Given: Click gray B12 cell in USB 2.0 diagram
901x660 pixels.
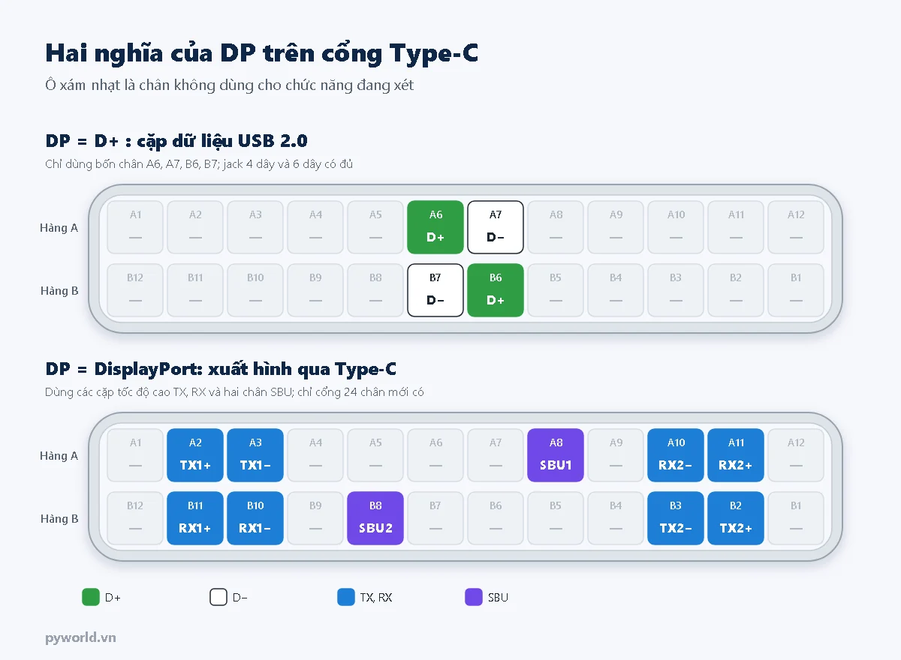Looking at the screenshot, I should 135,290.
